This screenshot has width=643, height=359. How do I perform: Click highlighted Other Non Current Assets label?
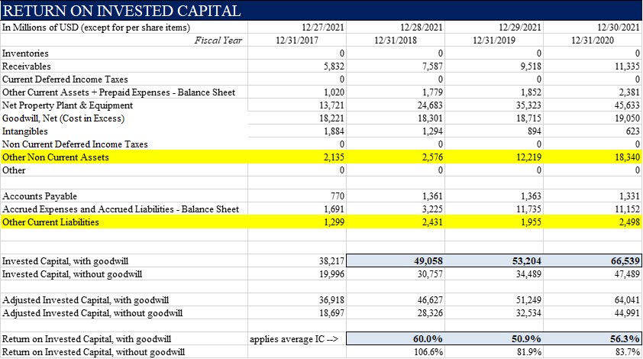[x=56, y=157]
